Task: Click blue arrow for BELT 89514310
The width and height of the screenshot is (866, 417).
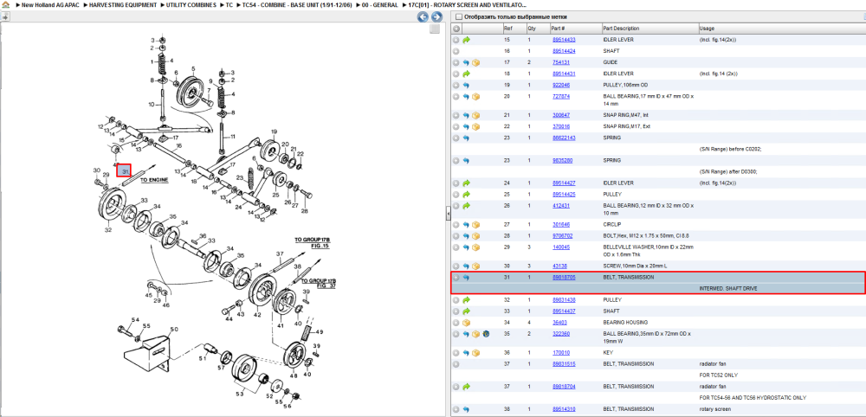Action: (x=466, y=409)
